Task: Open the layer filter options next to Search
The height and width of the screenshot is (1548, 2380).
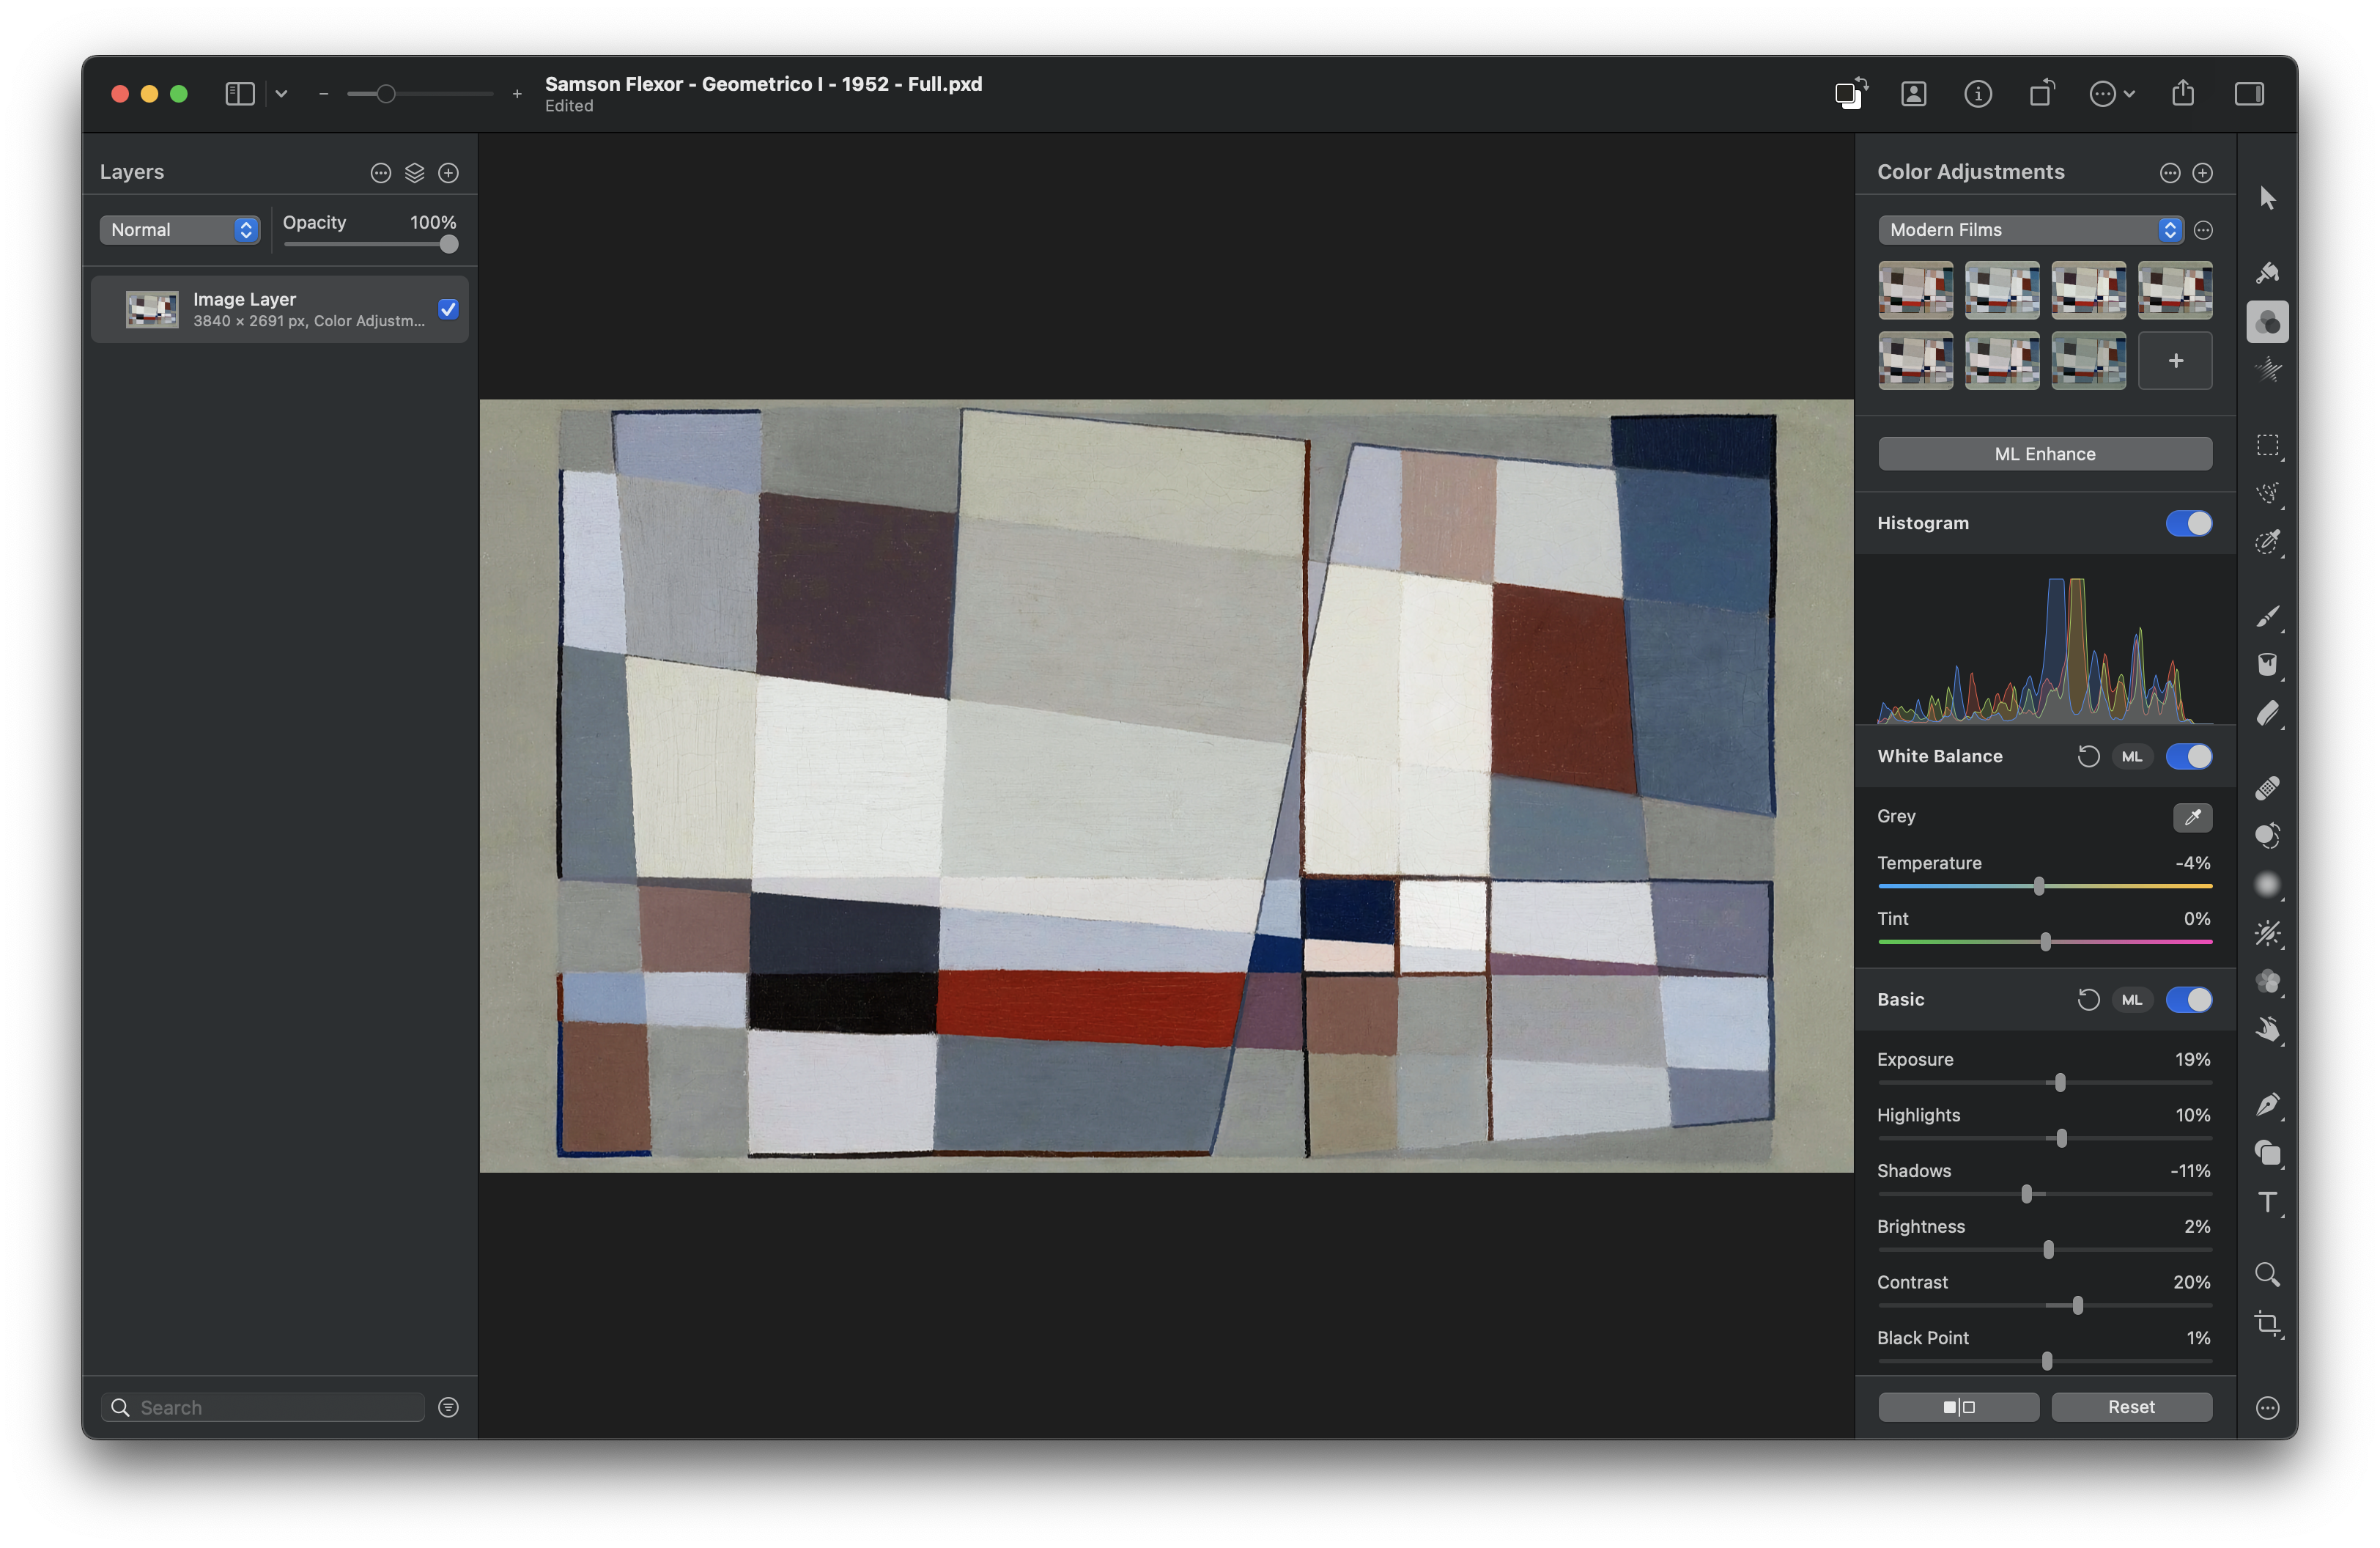Action: (448, 1407)
